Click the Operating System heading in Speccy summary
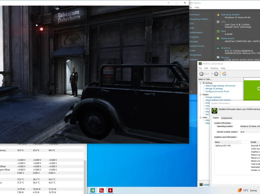260x194 pixels. [x=230, y=14]
